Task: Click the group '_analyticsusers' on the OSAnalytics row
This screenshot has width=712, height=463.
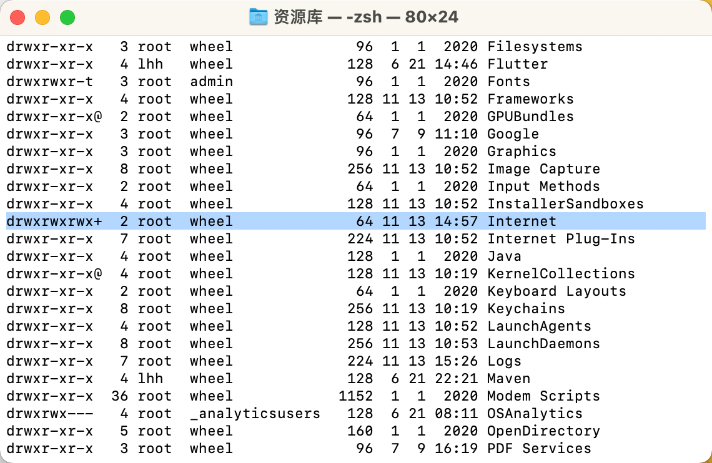Action: click(x=255, y=414)
